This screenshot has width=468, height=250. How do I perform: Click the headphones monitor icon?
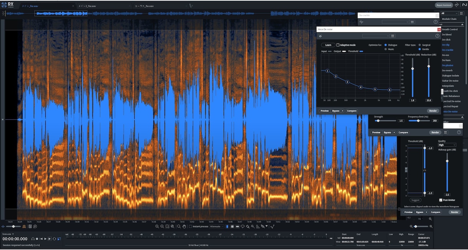tap(33, 239)
